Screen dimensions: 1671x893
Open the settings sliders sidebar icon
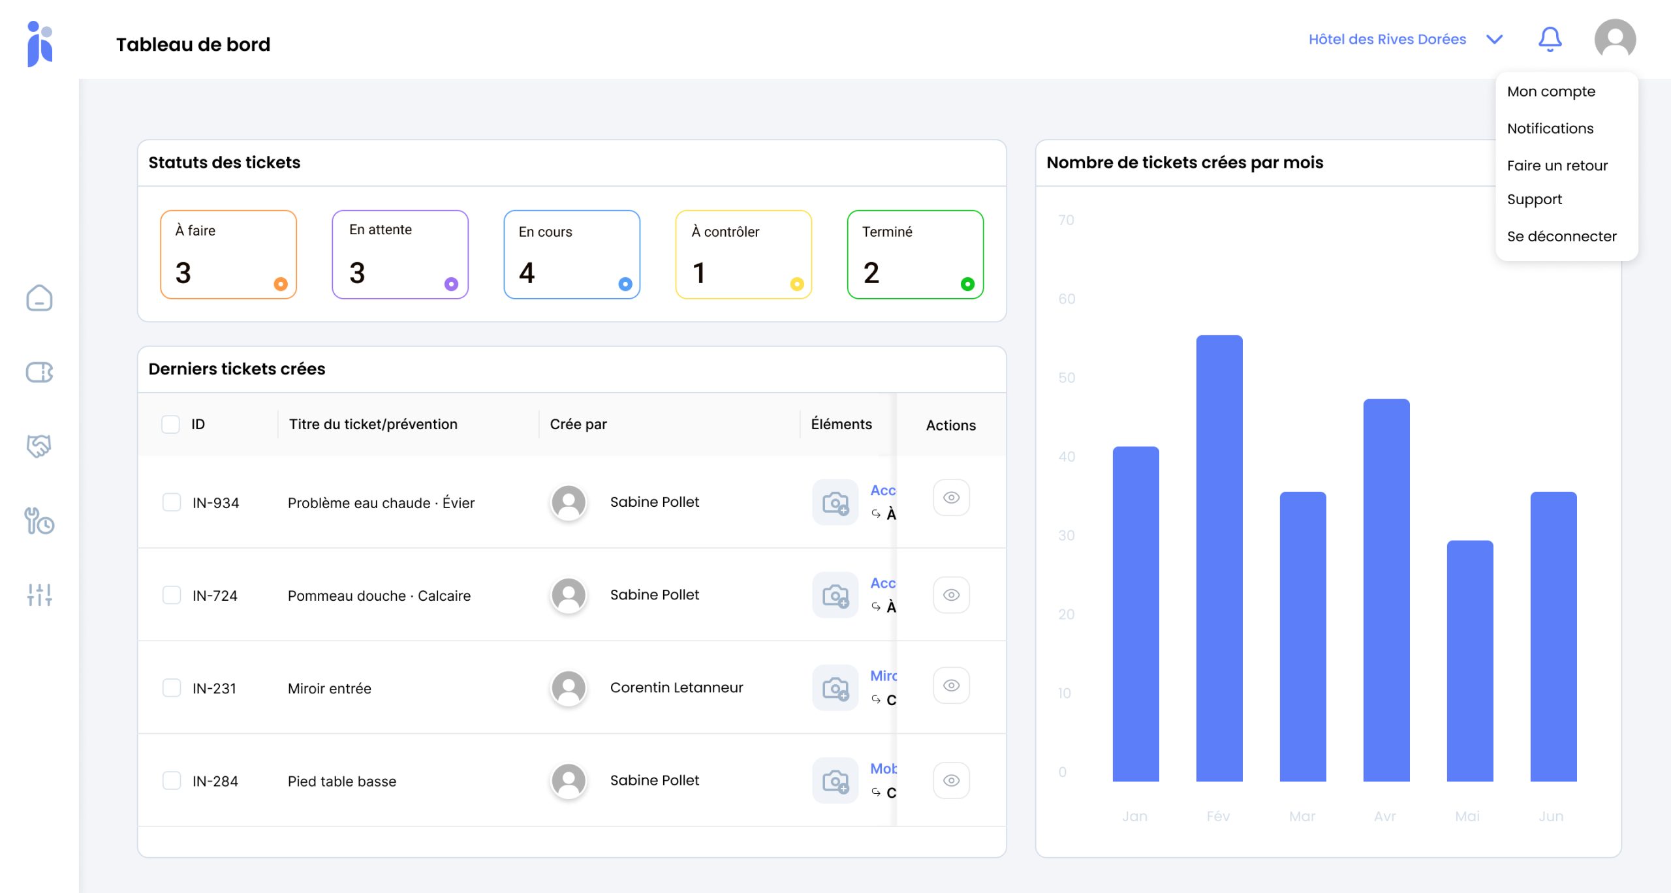(x=39, y=594)
